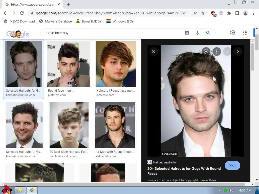Focus the 'circle face boy' search field

(x=114, y=33)
